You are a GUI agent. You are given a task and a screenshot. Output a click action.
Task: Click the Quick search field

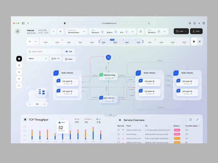[x=44, y=52]
